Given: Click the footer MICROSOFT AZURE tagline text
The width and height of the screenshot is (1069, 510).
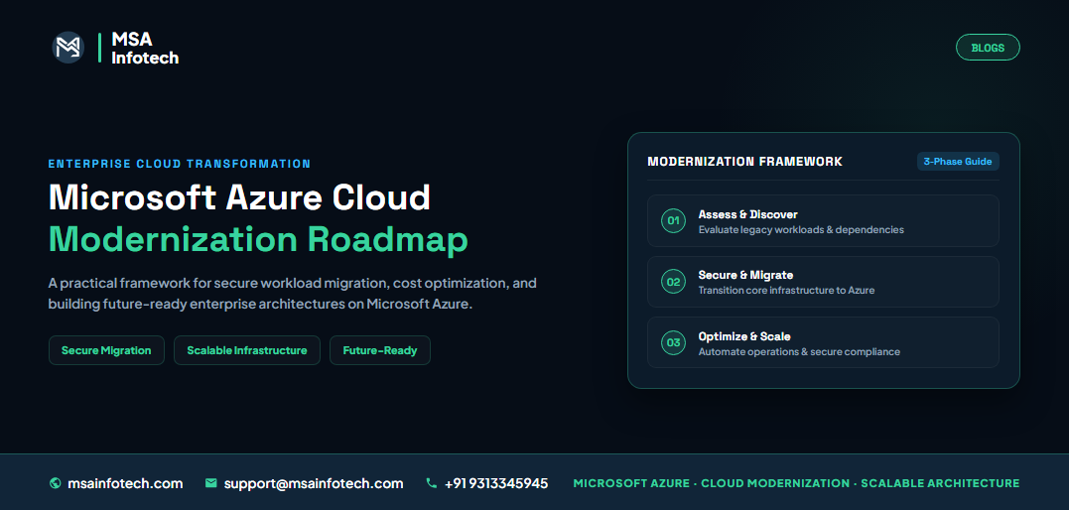Looking at the screenshot, I should coord(796,483).
